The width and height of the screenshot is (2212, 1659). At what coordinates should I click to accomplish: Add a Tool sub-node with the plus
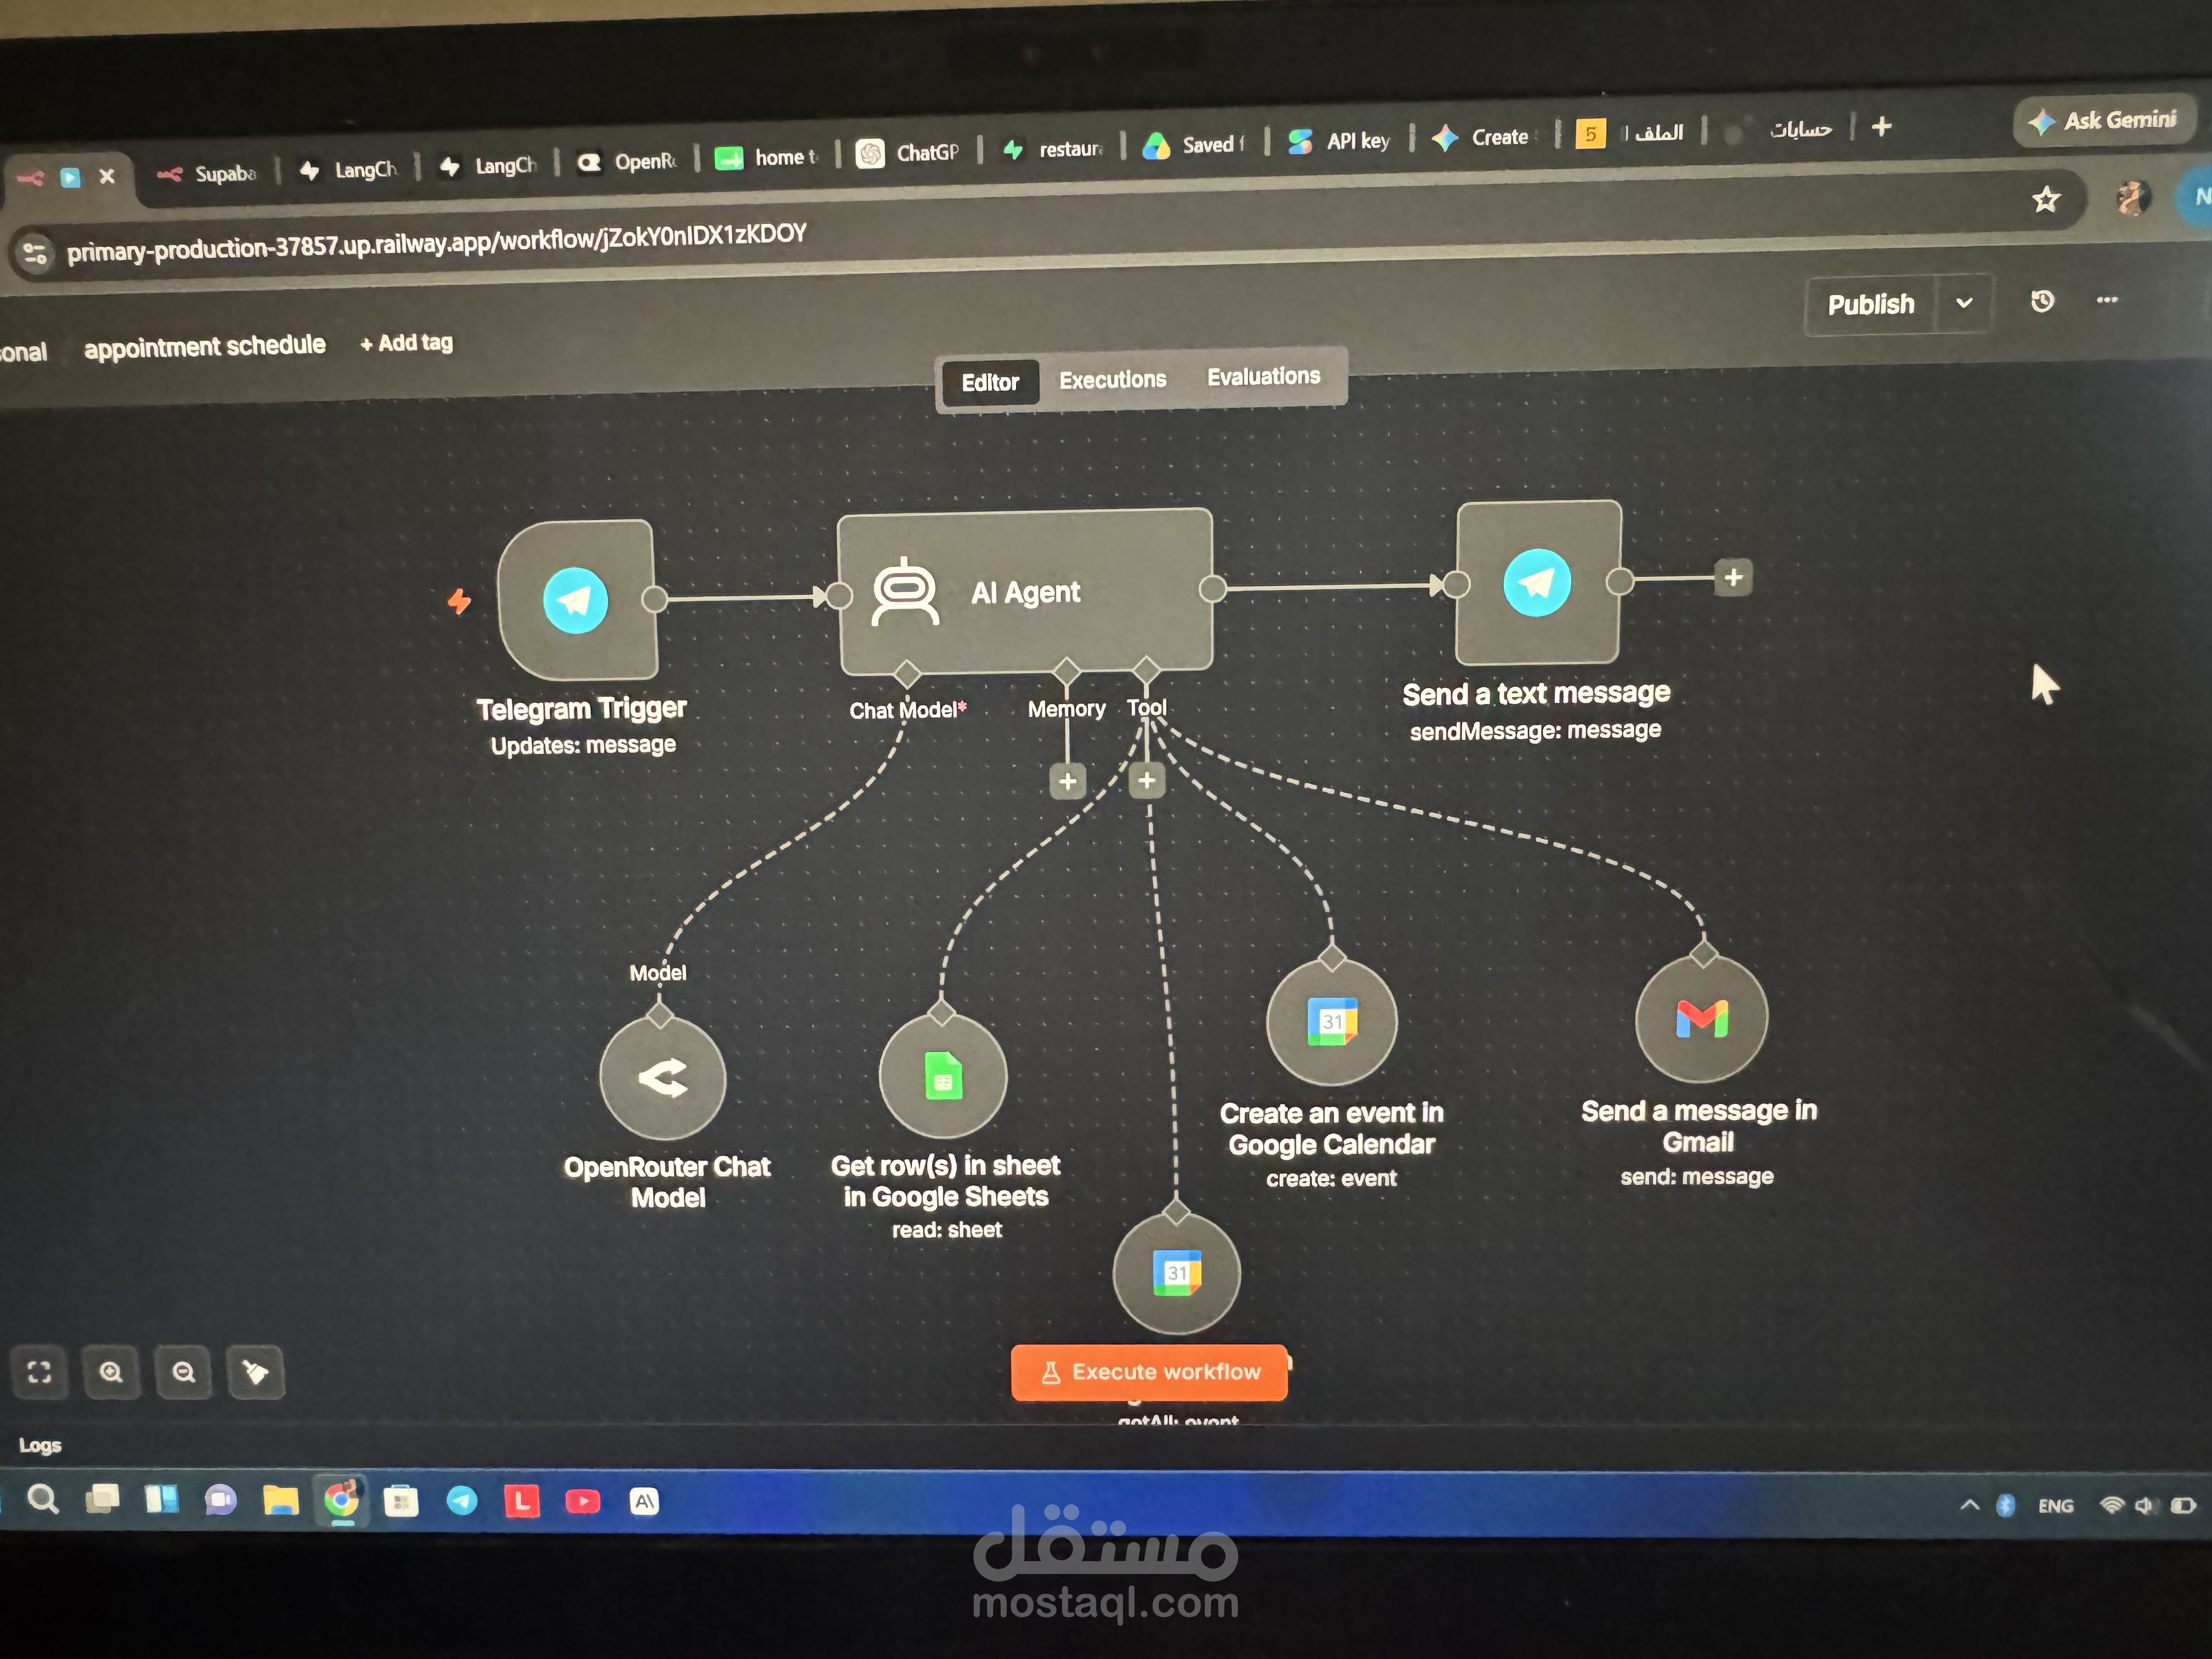pos(1147,780)
